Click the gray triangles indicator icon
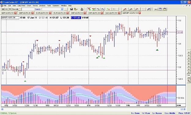 (98, 9)
